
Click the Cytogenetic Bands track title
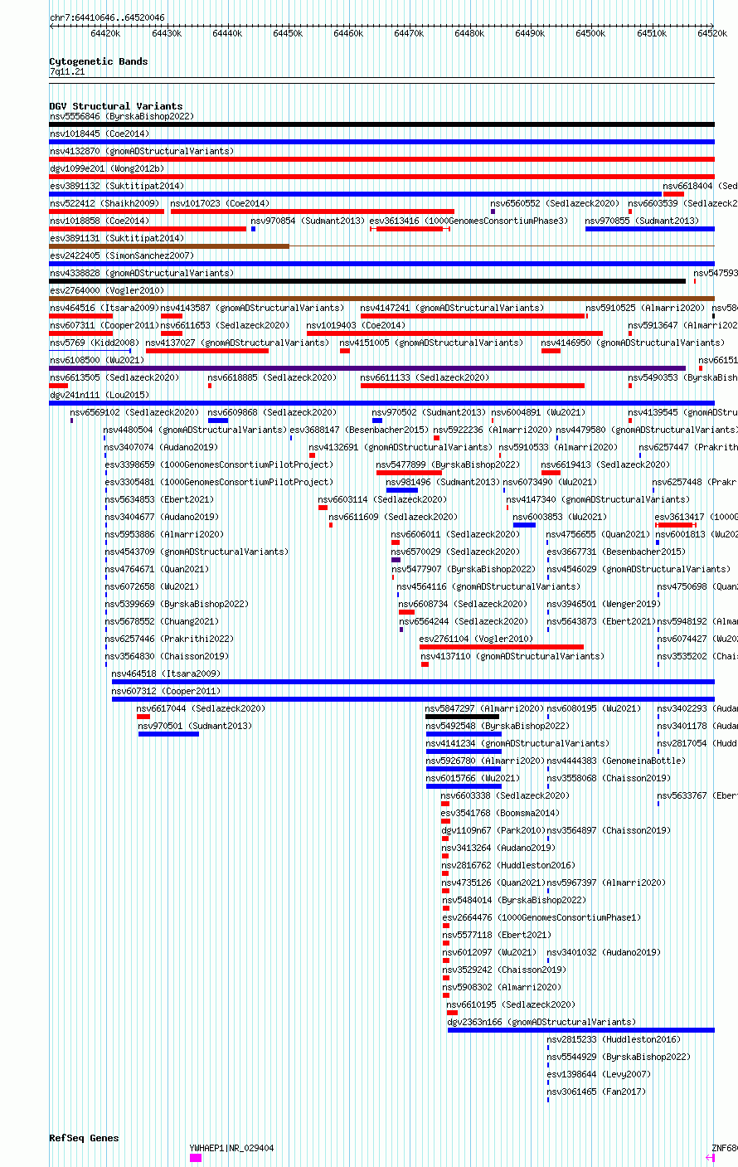point(99,61)
